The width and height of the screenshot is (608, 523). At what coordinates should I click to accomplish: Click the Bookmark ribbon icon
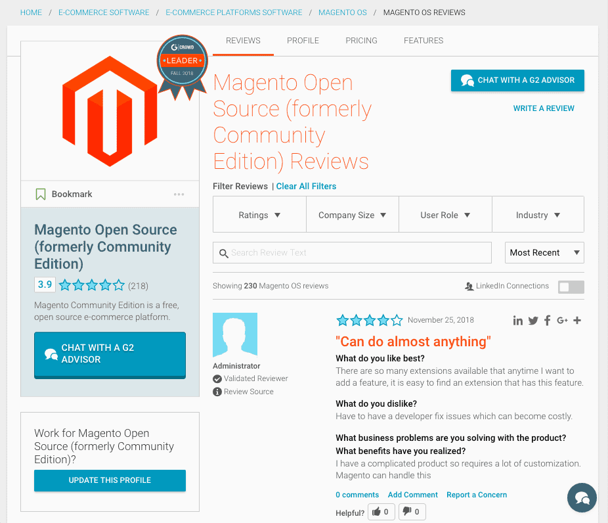pos(41,194)
